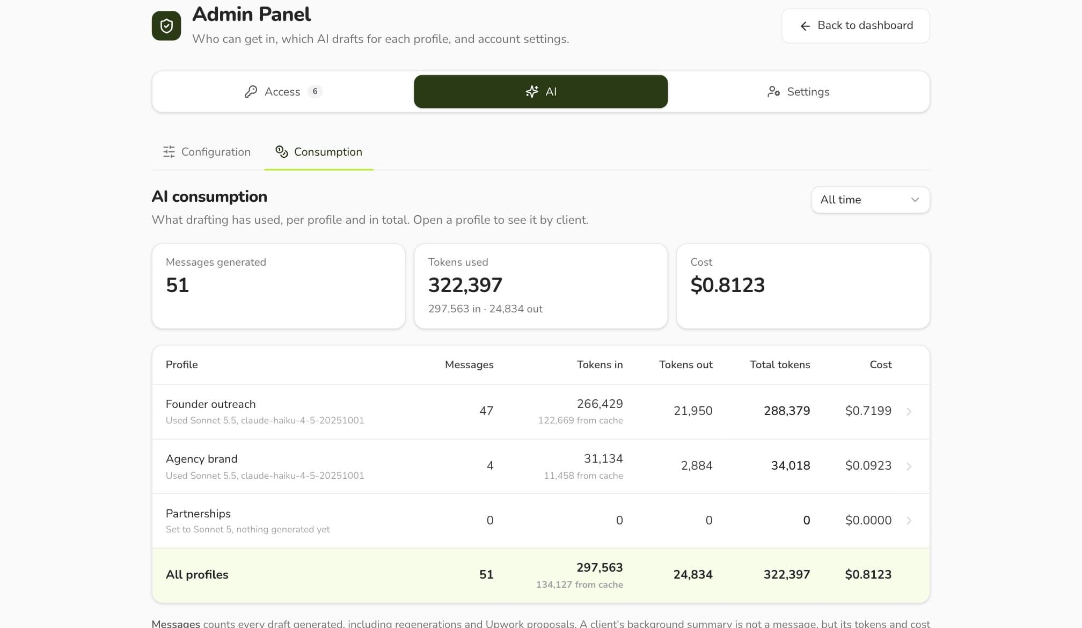Click '134,127 from cache' total note
This screenshot has width=1082, height=628.
click(580, 585)
